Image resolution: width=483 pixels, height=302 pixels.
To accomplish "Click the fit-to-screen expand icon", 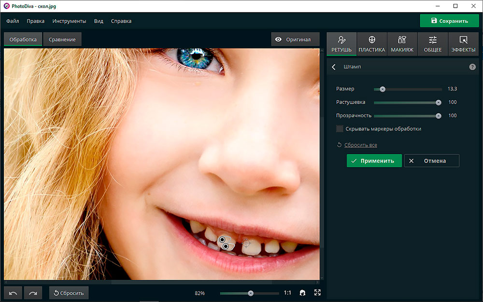I will [317, 292].
